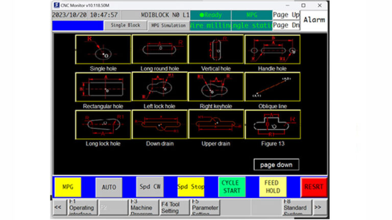Pick the Vertical hole pattern

(216, 50)
